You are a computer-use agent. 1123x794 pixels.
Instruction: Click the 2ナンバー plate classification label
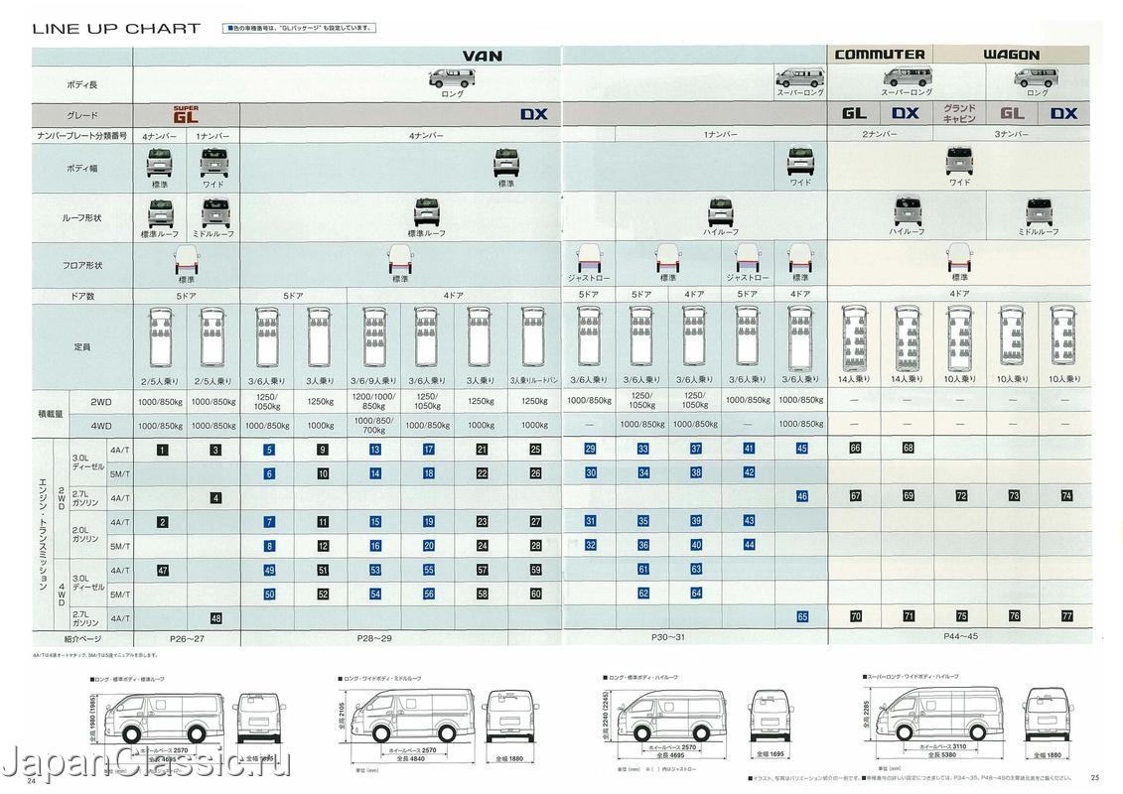pos(880,134)
